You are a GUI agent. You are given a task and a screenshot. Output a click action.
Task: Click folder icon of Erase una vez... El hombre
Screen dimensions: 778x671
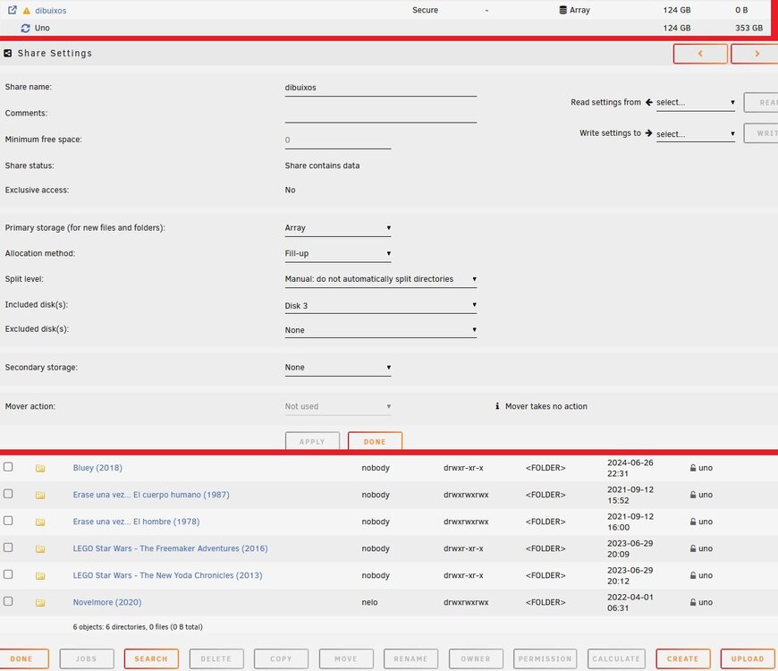point(40,522)
